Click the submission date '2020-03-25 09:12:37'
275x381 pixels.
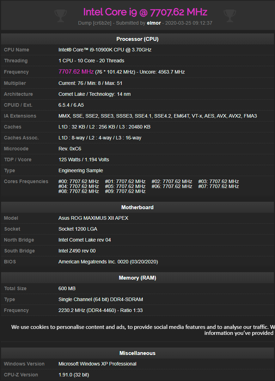pos(189,23)
